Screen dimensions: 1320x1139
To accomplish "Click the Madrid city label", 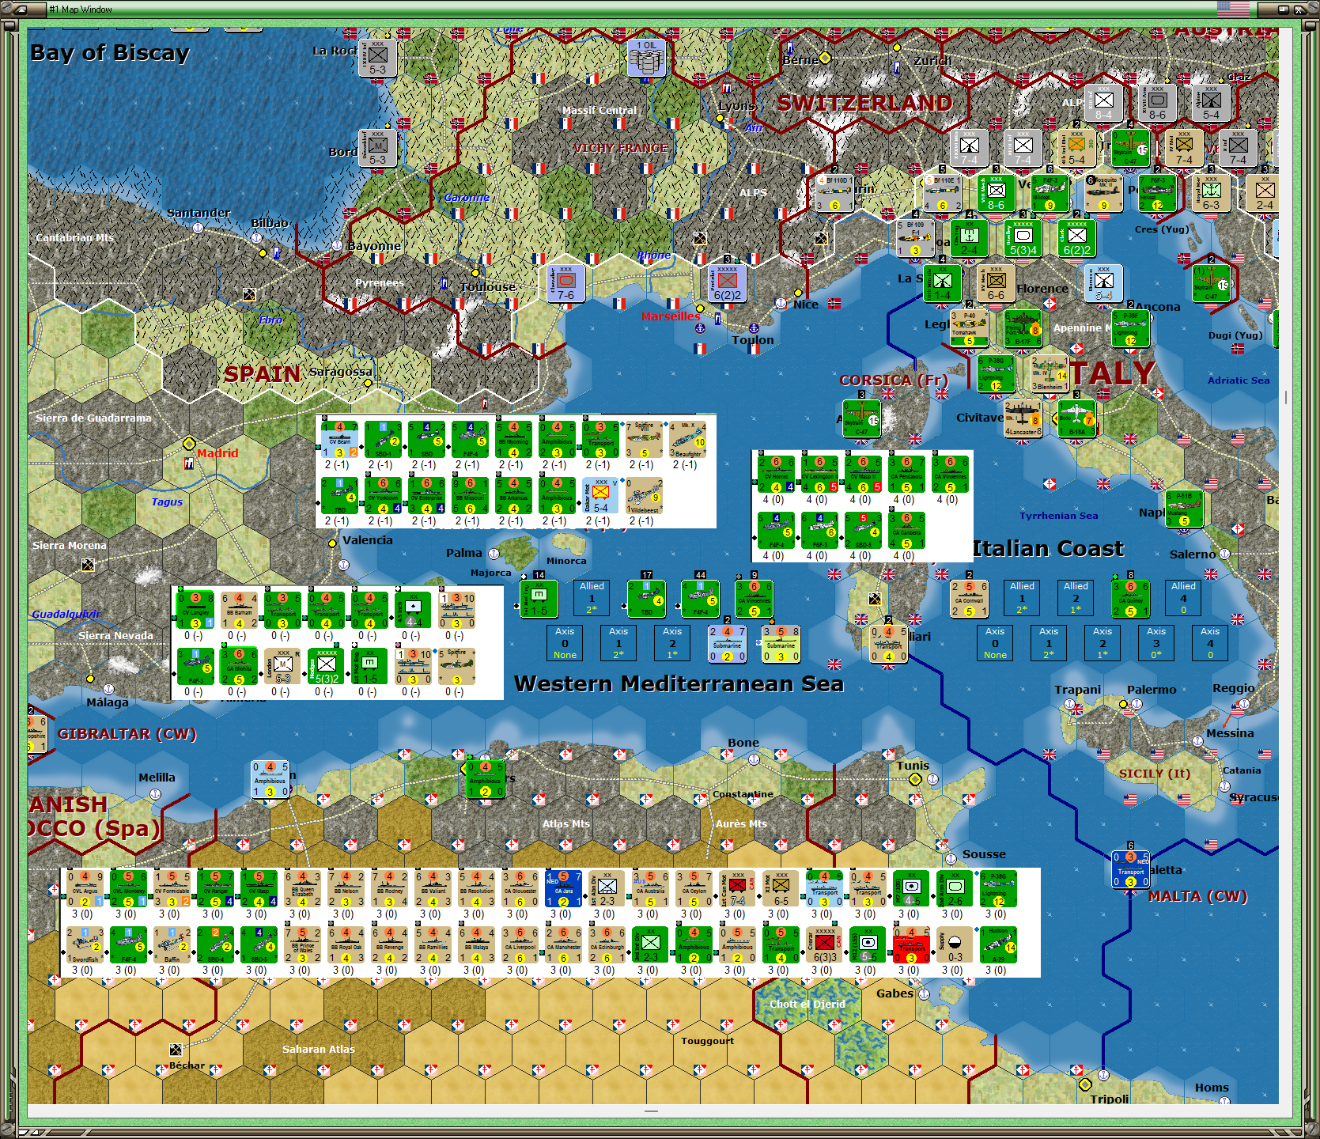I will (x=217, y=453).
